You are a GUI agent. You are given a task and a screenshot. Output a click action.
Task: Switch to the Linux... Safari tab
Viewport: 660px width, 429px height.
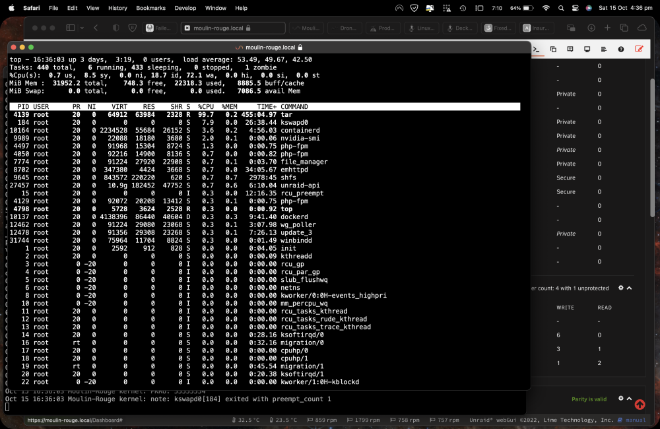422,28
